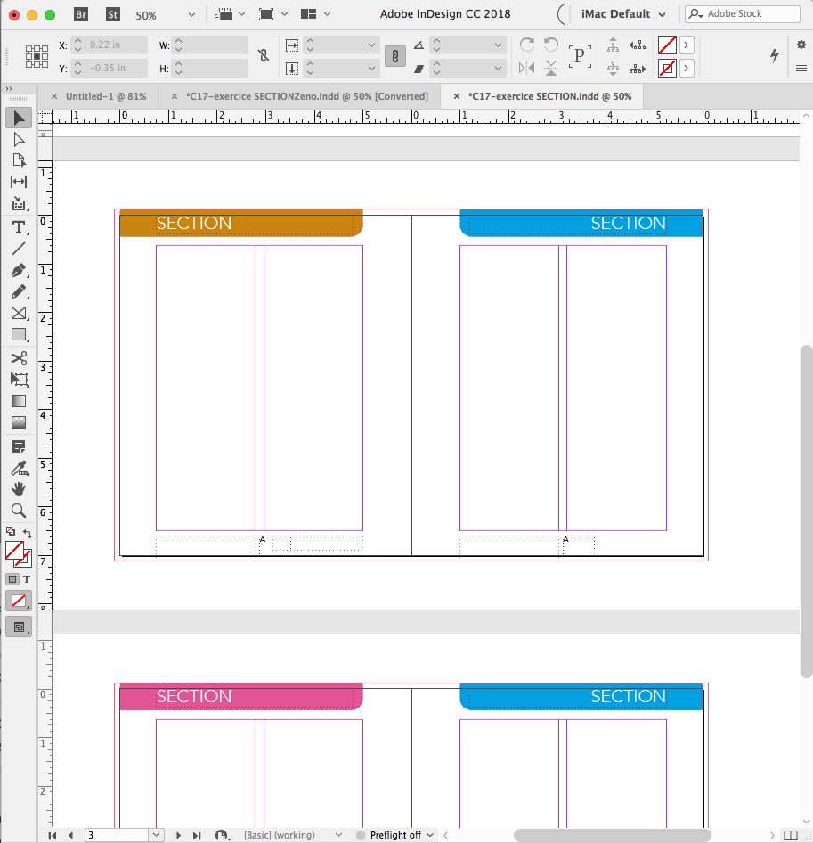
Task: Click the rotate 90° counter-clockwise icon
Action: pyautogui.click(x=551, y=45)
